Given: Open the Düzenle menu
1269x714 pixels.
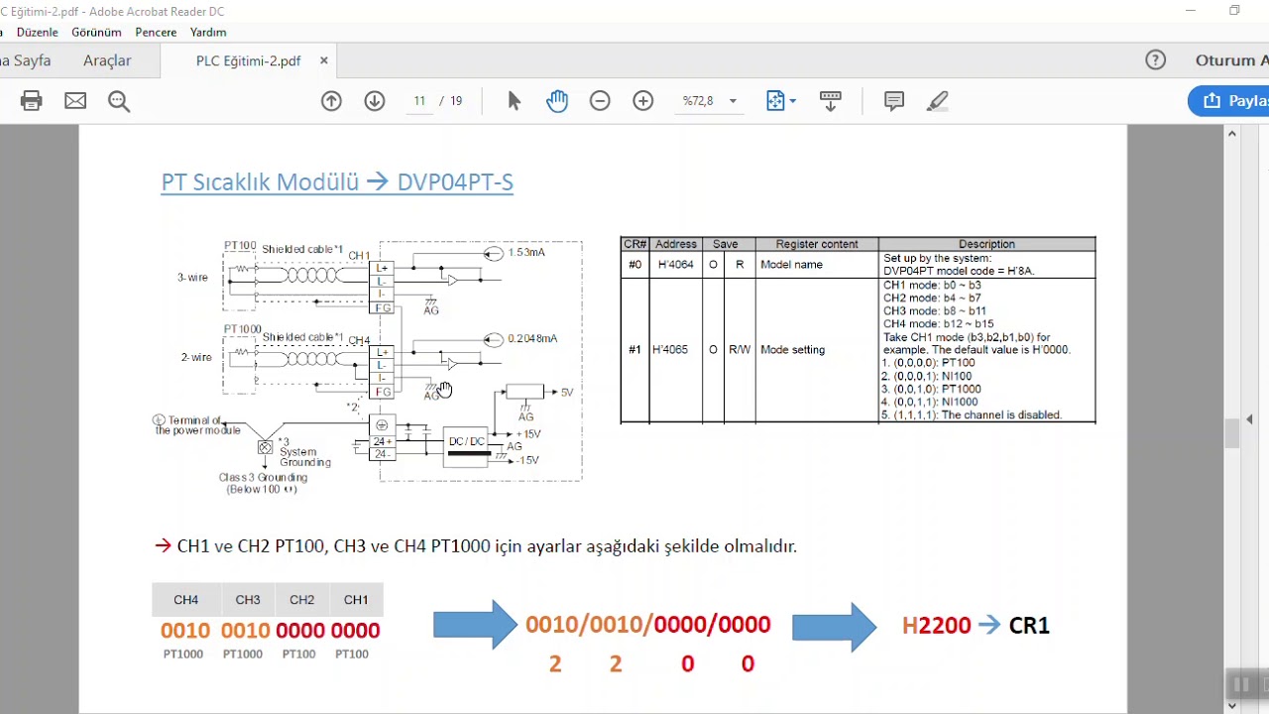Looking at the screenshot, I should point(37,32).
